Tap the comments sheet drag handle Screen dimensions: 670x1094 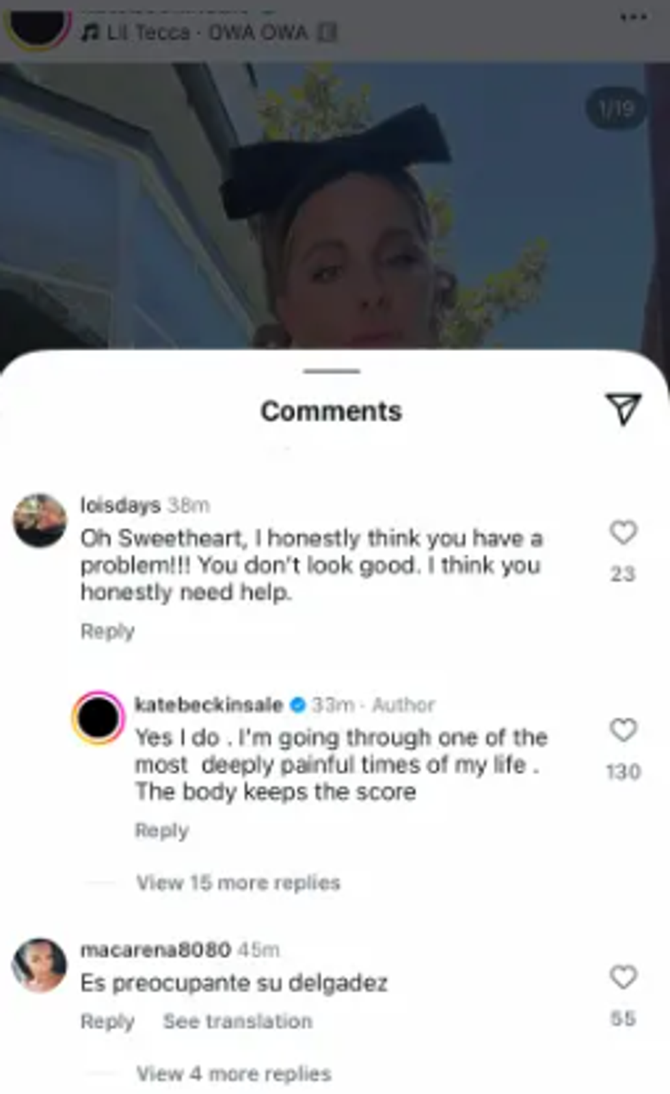[x=332, y=371]
